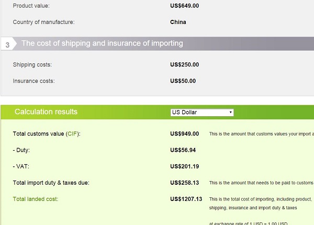Click the Shipping costs label
The width and height of the screenshot is (314, 225).
[32, 65]
